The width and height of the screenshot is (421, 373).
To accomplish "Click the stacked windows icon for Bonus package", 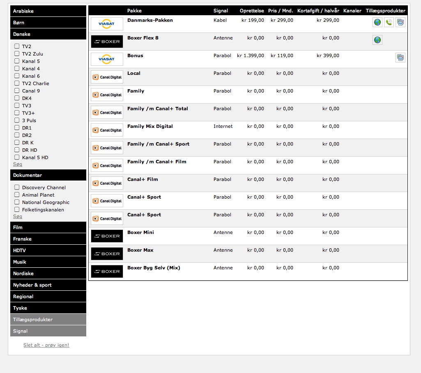I will click(400, 58).
